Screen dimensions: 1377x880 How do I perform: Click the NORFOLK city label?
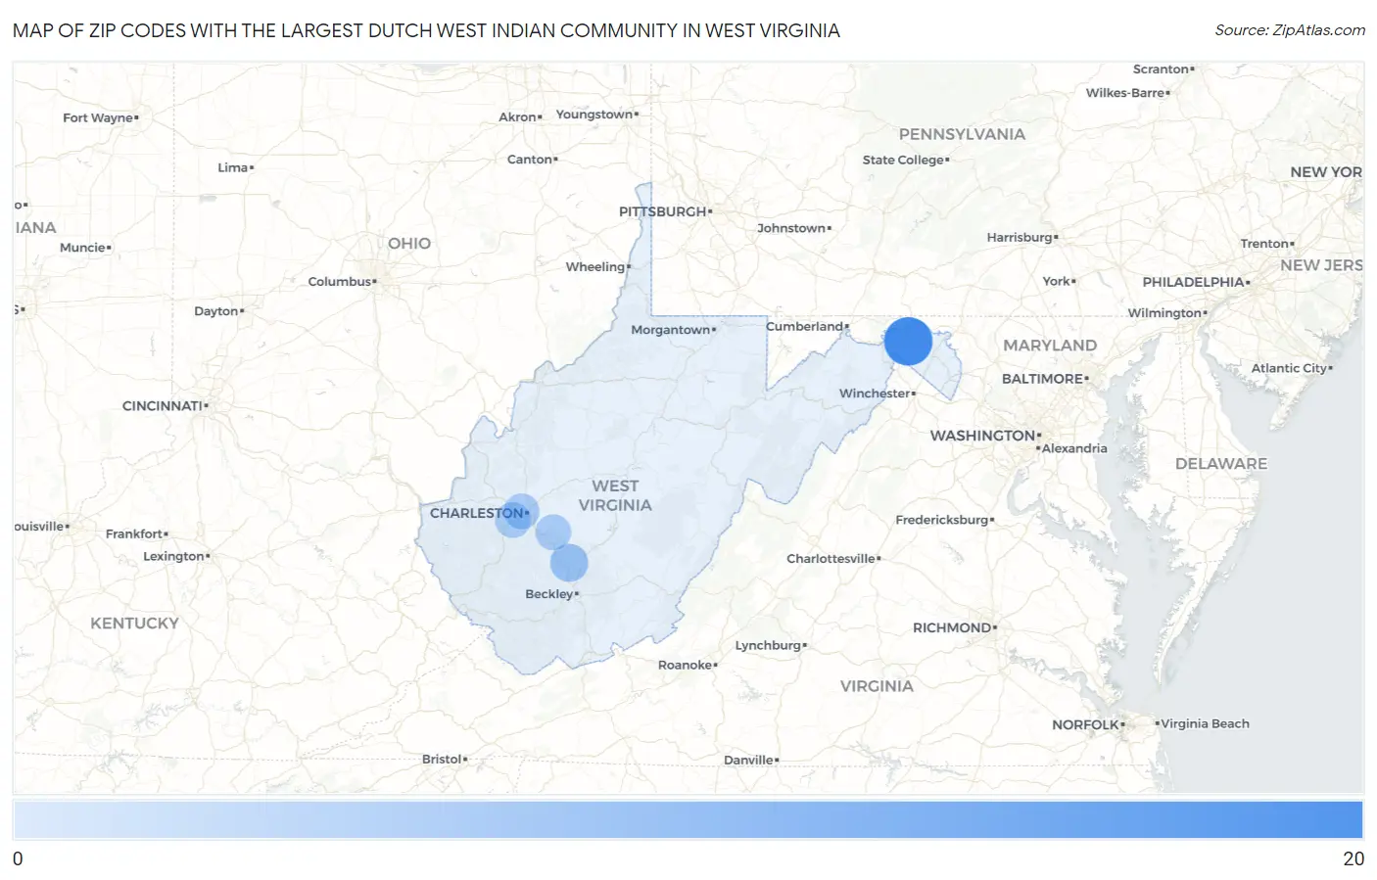click(1086, 725)
